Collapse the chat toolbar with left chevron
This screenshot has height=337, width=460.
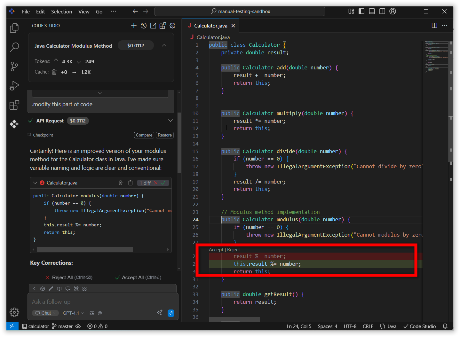pyautogui.click(x=34, y=289)
